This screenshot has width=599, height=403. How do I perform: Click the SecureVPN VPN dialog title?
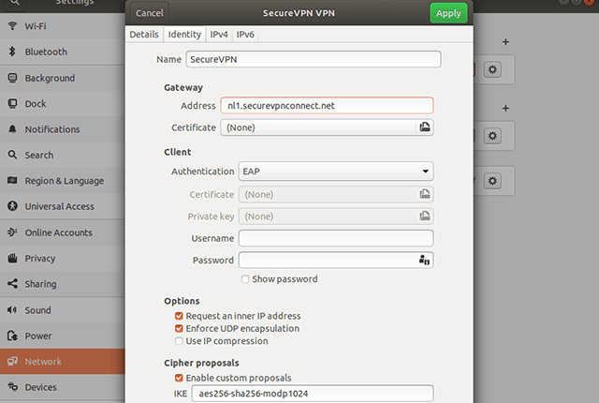click(299, 13)
